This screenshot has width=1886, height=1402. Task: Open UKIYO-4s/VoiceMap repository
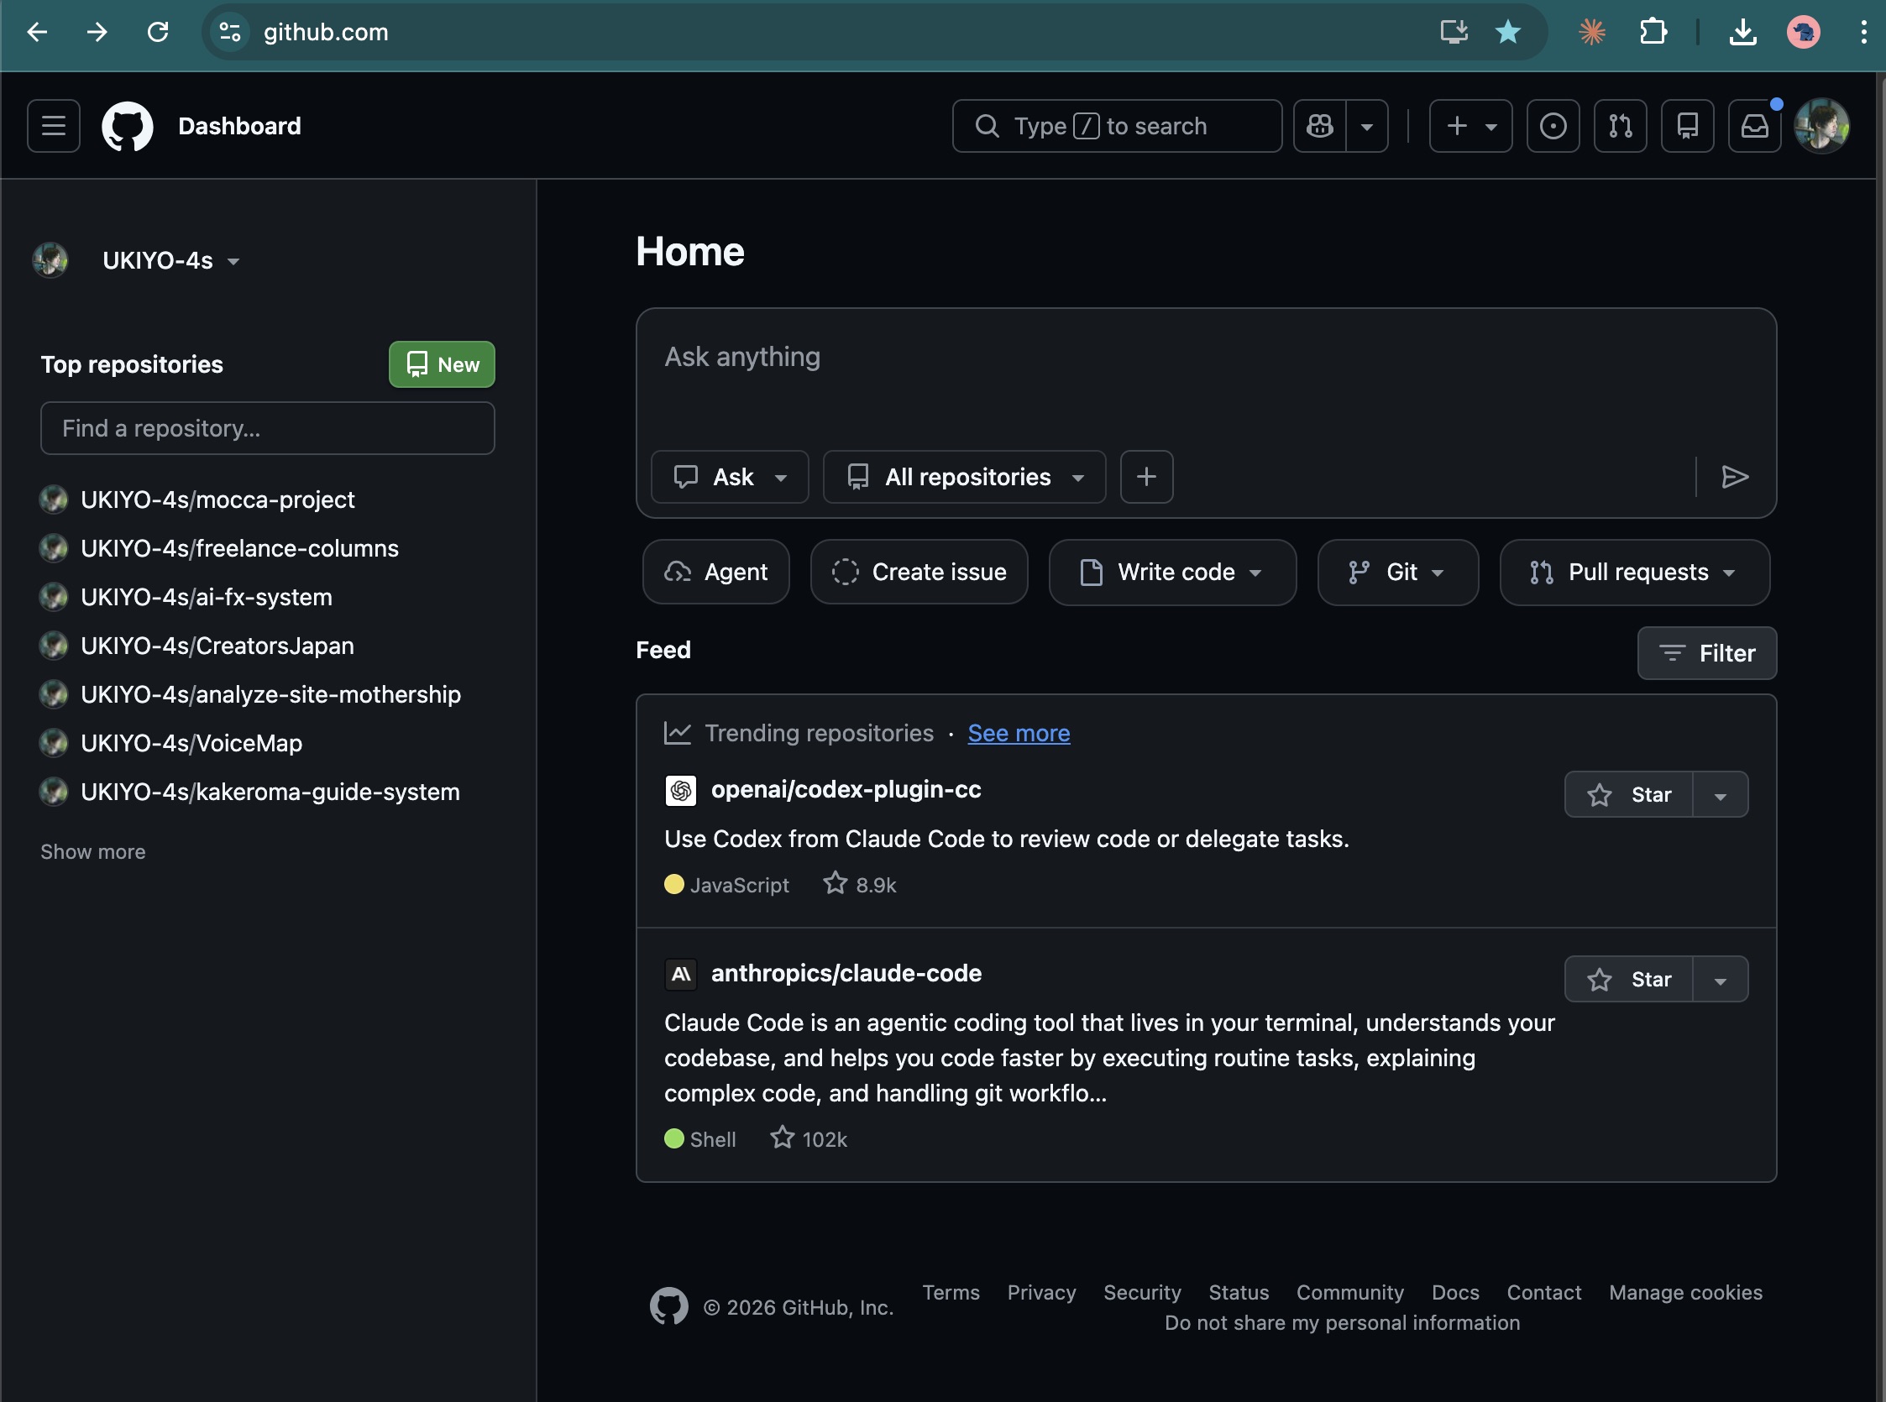click(x=191, y=744)
